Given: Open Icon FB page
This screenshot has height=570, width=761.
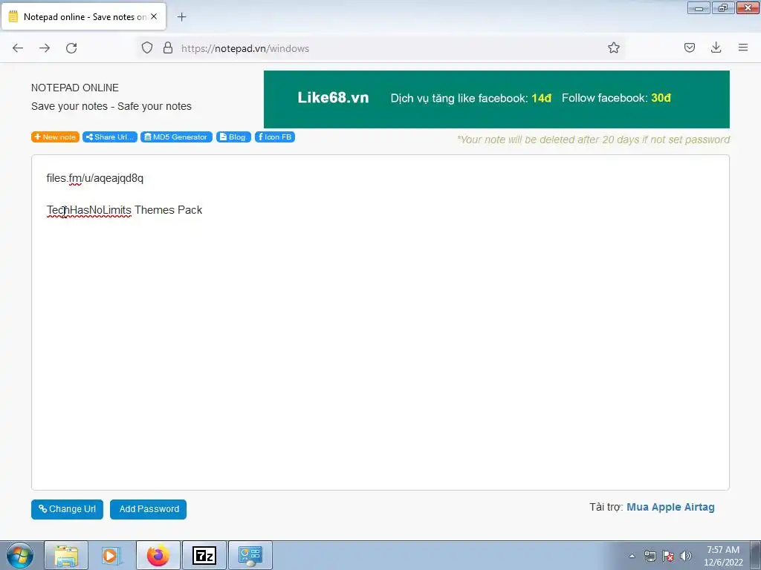Looking at the screenshot, I should coord(275,137).
